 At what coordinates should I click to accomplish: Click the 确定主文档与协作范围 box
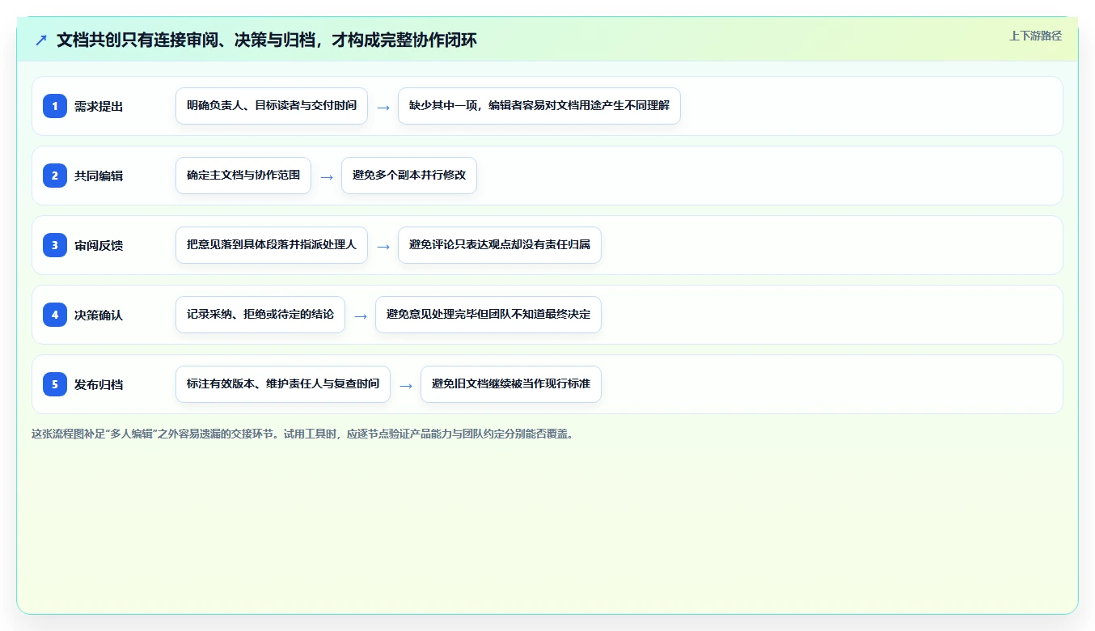[243, 176]
